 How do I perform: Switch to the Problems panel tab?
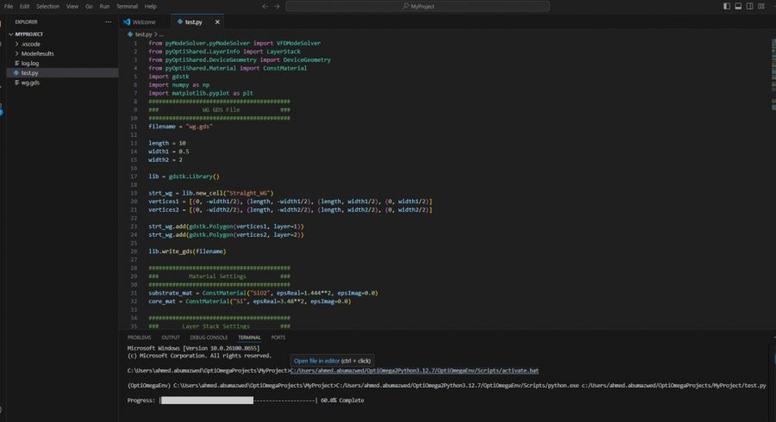139,338
